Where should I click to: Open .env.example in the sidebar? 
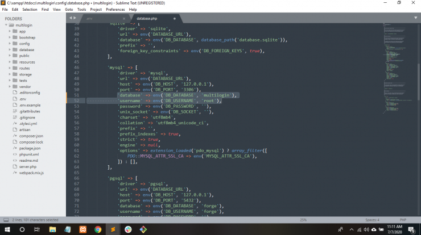pyautogui.click(x=30, y=105)
